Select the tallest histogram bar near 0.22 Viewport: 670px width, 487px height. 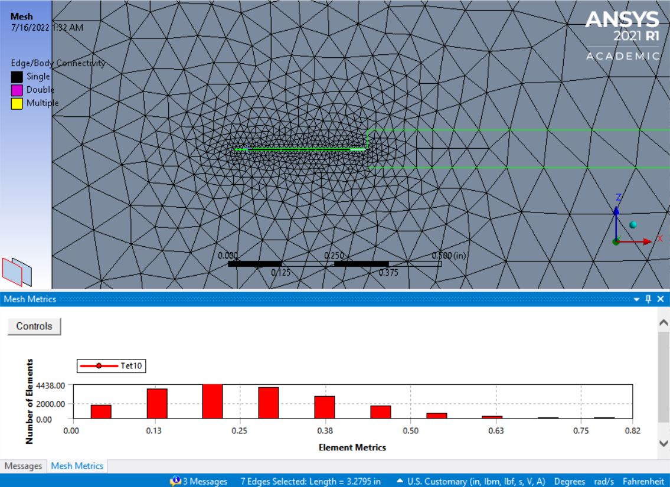coord(213,401)
